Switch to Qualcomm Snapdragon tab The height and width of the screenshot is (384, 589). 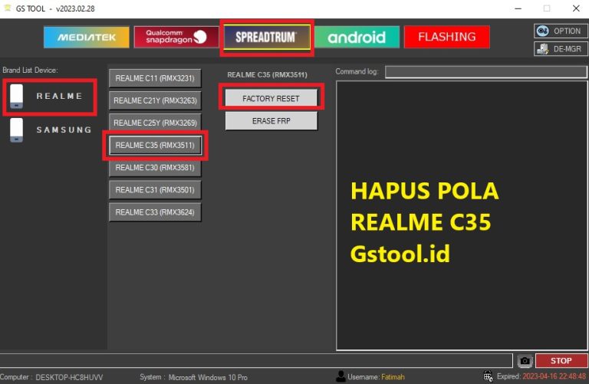click(176, 37)
